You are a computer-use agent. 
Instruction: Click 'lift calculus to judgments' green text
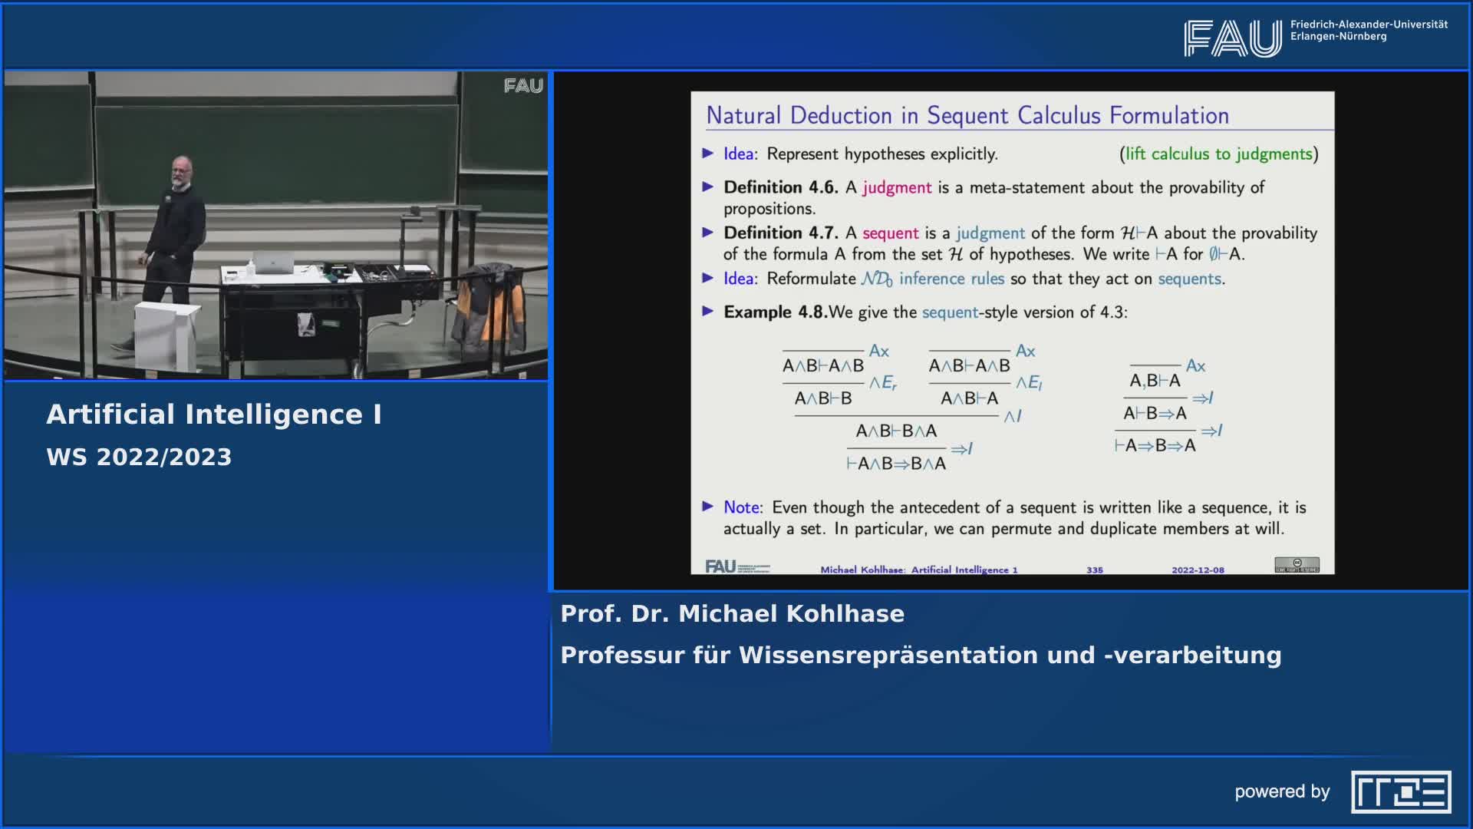tap(1218, 154)
